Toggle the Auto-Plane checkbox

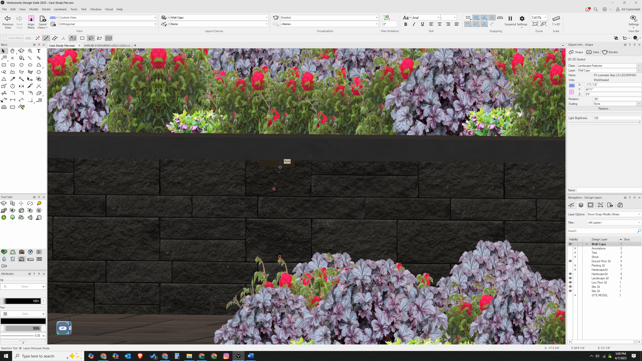coord(5,38)
